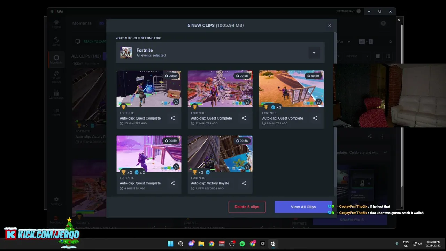
Task: Click the Auto-clip: Victory Royale title
Action: 210,183
